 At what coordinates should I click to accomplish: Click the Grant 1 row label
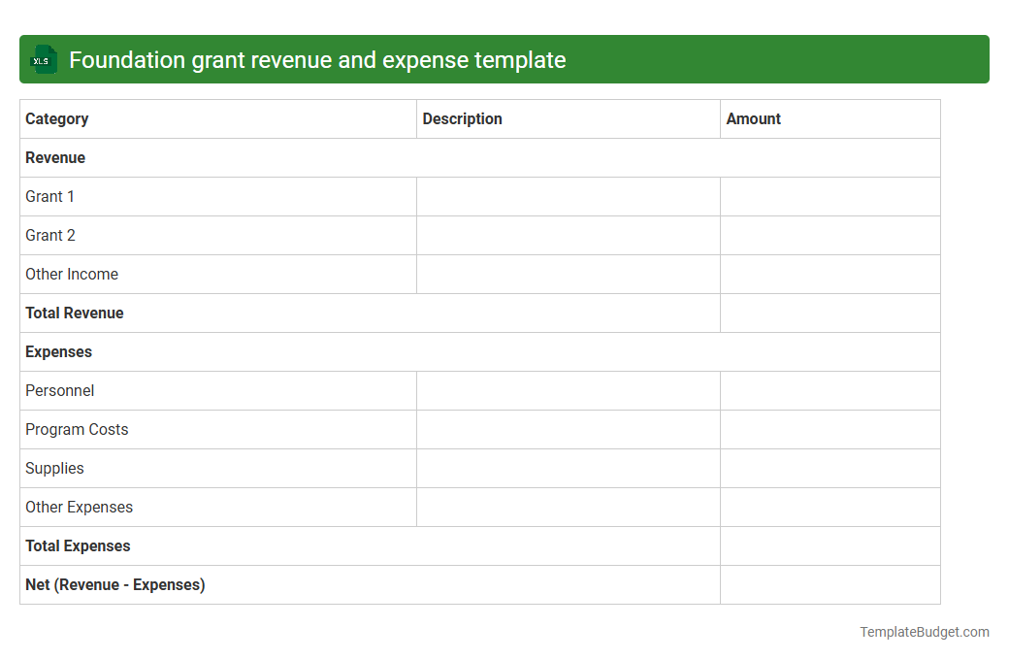pos(49,196)
